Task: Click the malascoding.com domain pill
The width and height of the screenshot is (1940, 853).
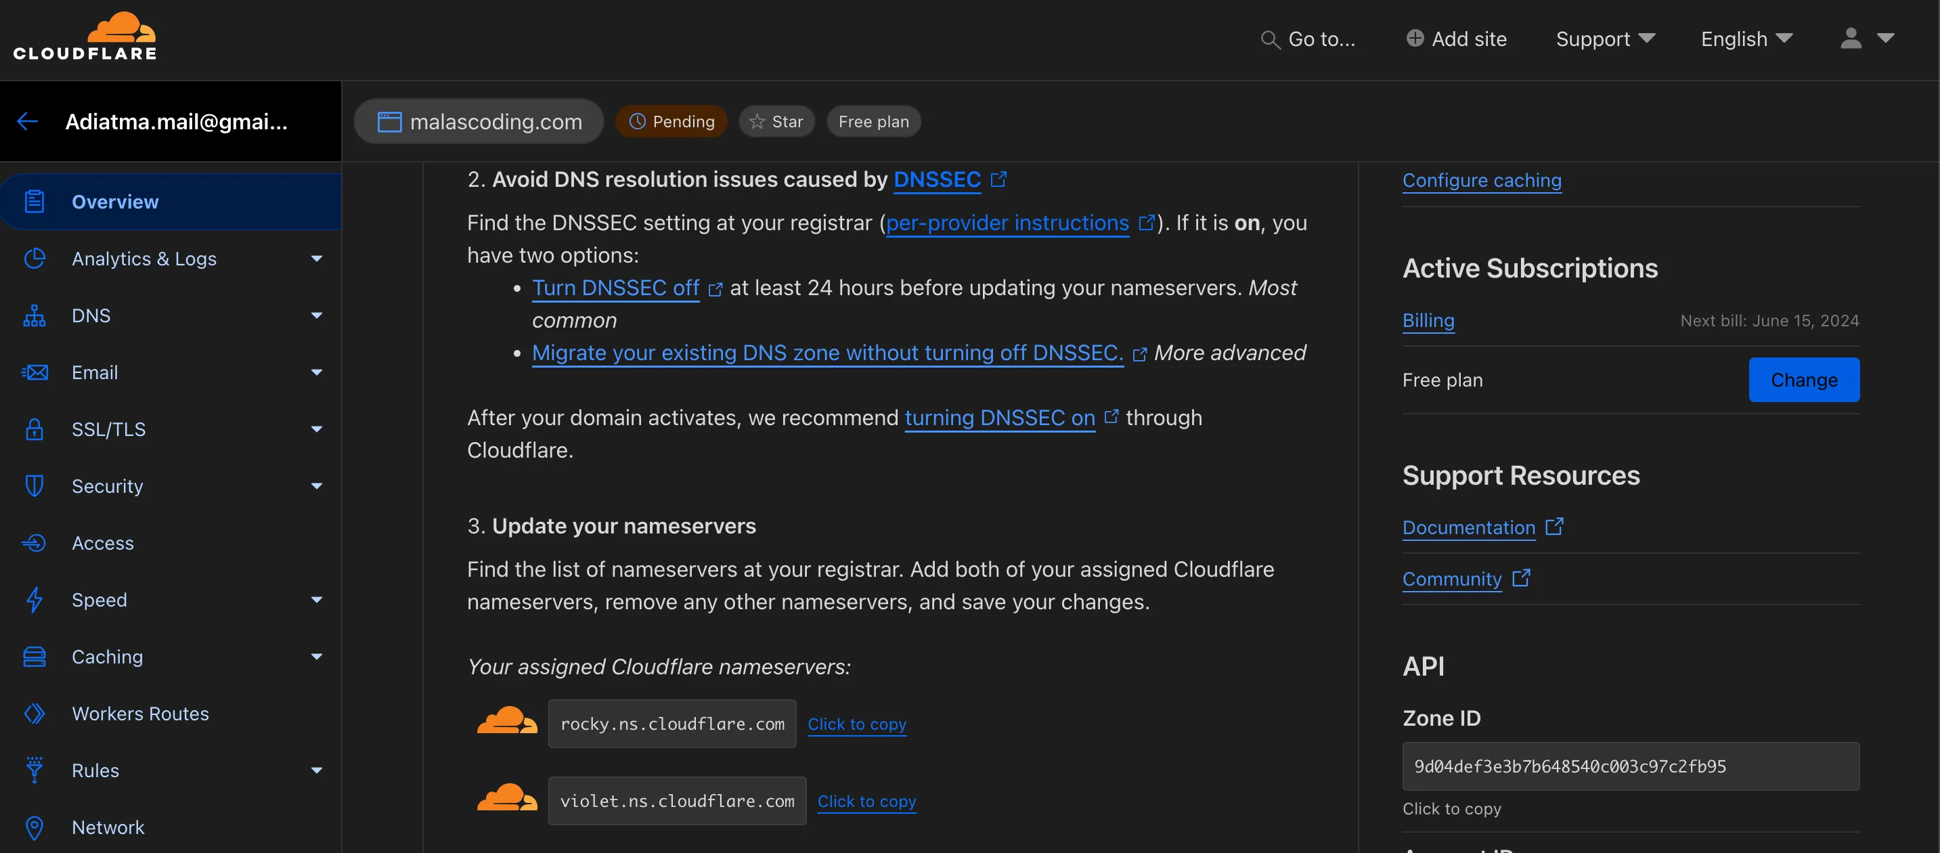Action: [479, 121]
